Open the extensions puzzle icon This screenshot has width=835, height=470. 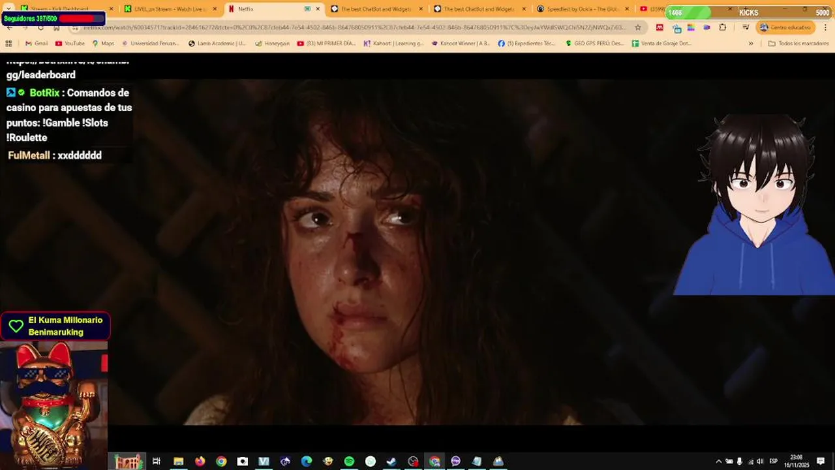click(722, 27)
